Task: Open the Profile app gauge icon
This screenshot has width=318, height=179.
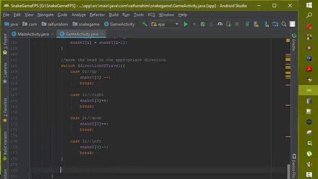Action: tap(220, 24)
